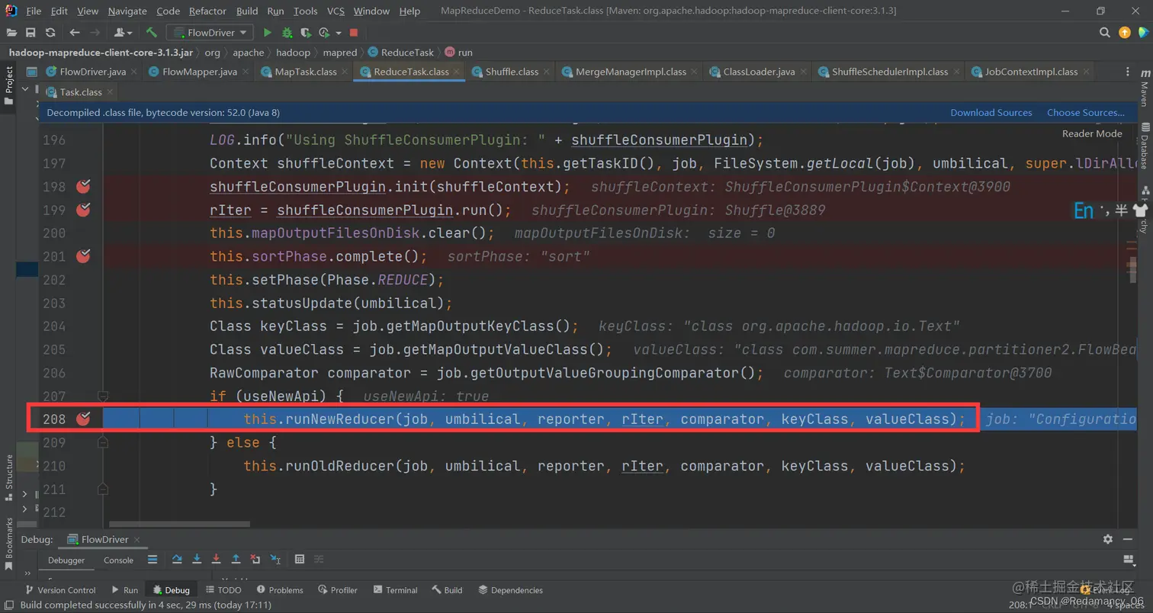
Task: Click the Run with Coverage shield icon
Action: pyautogui.click(x=306, y=33)
